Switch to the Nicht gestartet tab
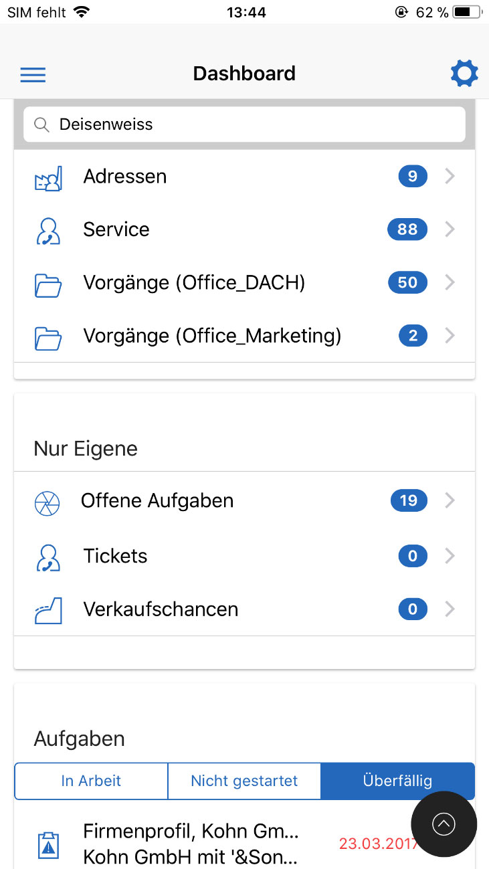Screen dimensions: 489x869 (244, 781)
